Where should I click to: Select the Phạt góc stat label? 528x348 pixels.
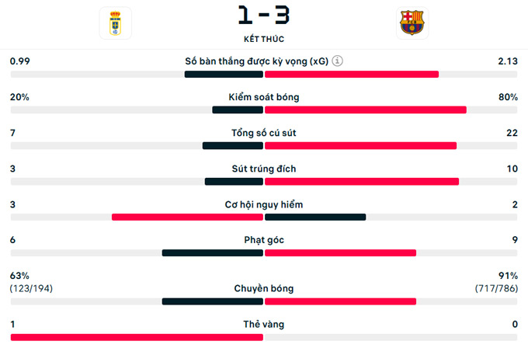(264, 240)
